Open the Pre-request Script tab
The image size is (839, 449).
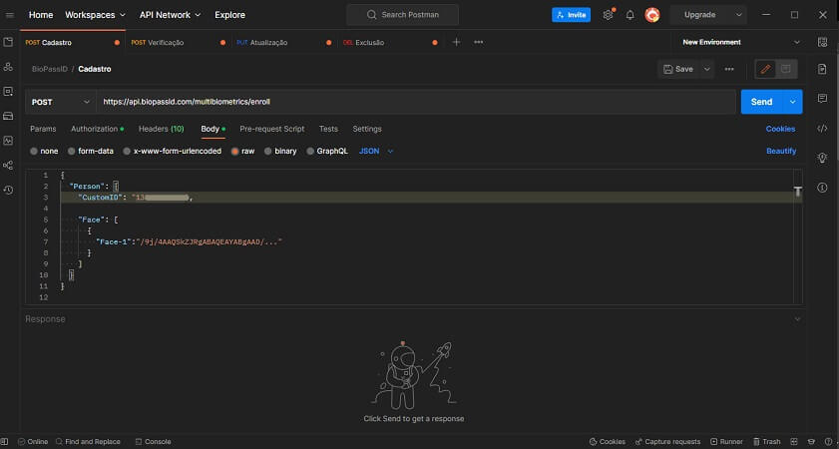point(271,129)
